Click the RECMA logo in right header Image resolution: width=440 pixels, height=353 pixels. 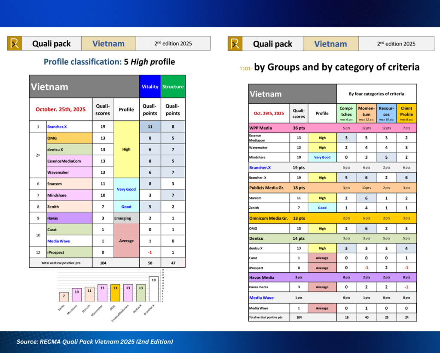click(x=235, y=43)
